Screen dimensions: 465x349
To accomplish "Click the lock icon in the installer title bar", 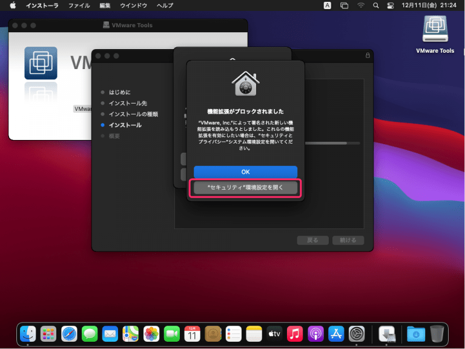I will [368, 55].
